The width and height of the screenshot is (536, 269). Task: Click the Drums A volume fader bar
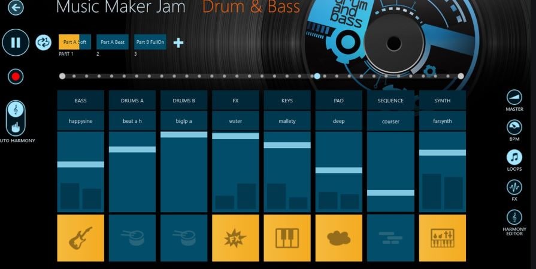132,149
